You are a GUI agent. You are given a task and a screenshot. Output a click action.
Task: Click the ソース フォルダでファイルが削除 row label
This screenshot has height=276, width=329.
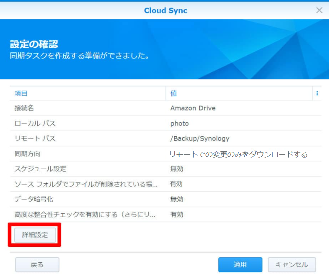click(86, 184)
